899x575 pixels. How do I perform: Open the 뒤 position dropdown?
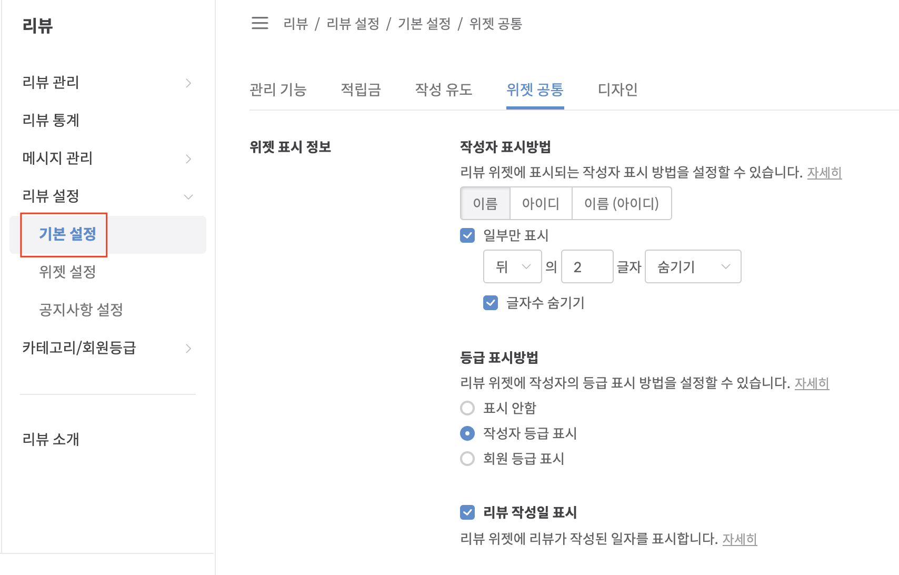pos(512,267)
